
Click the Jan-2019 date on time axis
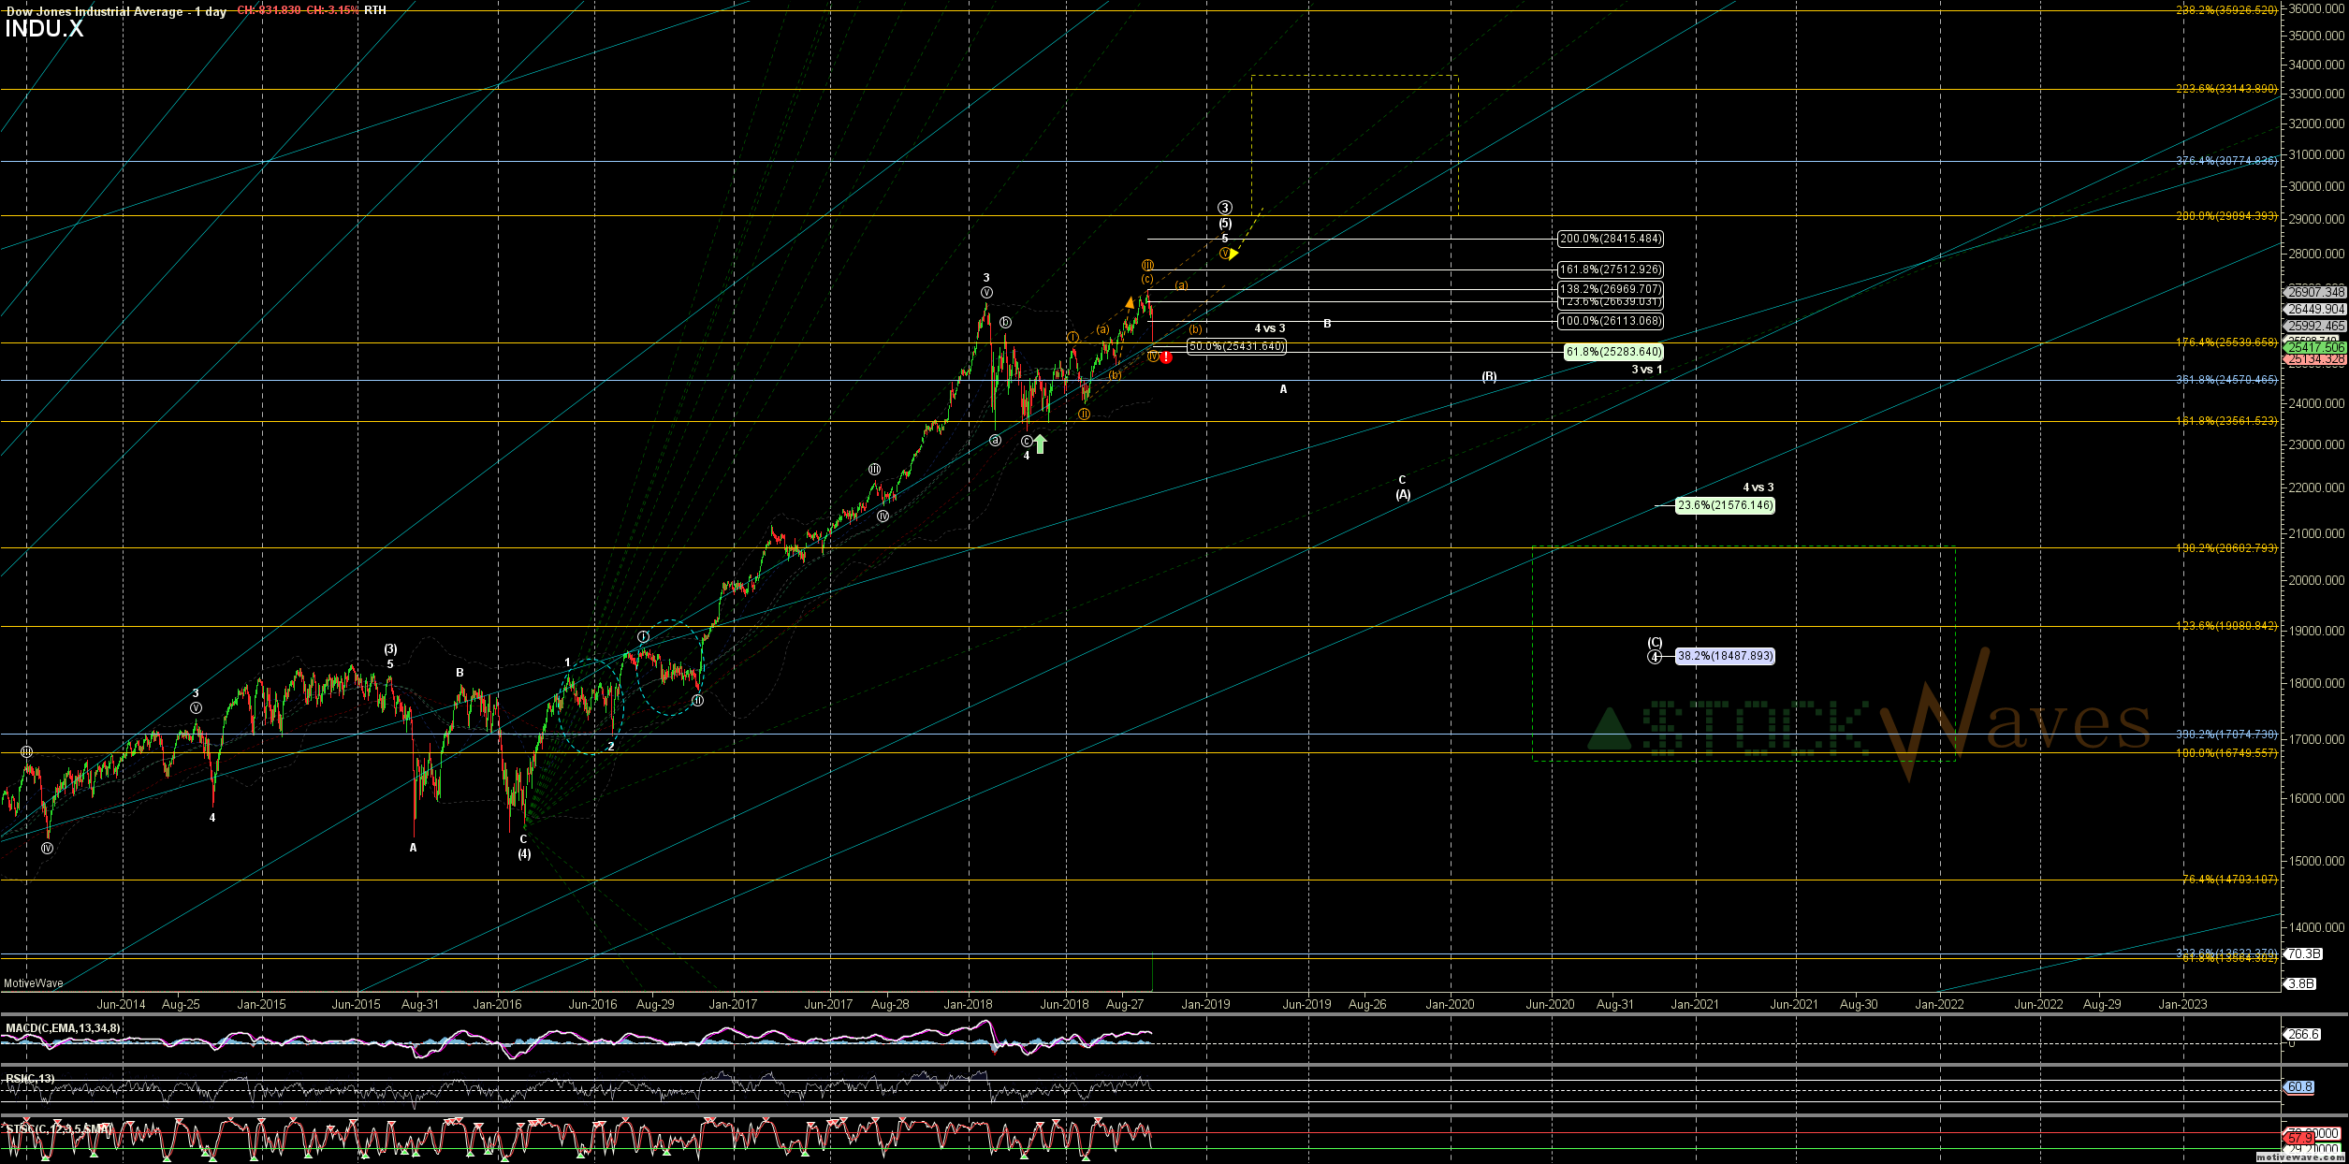pyautogui.click(x=1205, y=1005)
